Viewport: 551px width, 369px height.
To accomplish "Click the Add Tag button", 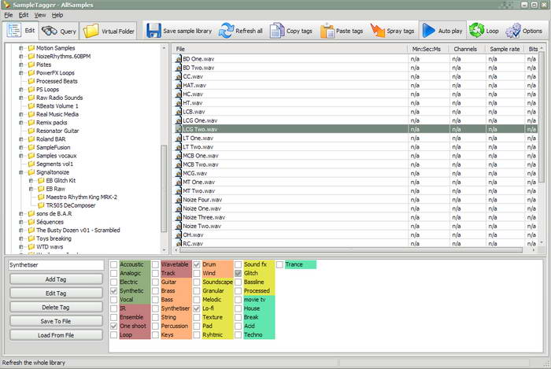I will pos(56,279).
